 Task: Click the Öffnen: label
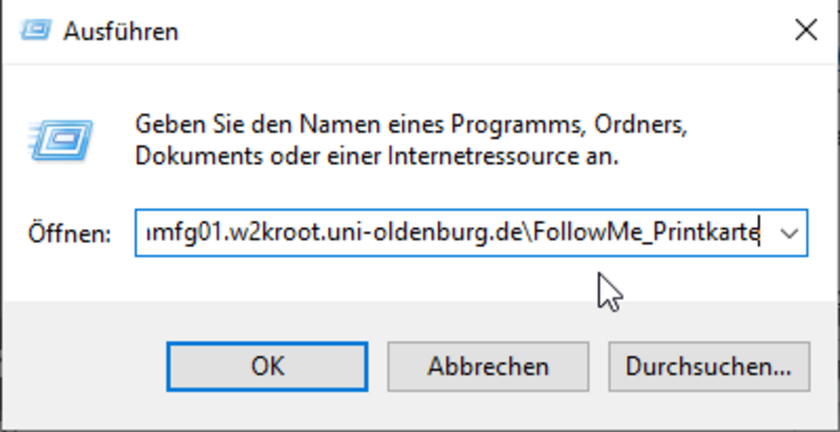click(69, 233)
